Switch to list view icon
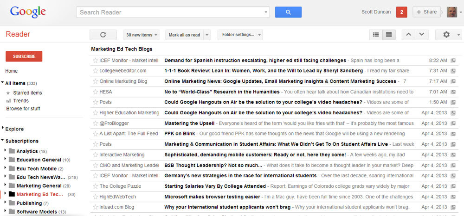 tap(376, 35)
